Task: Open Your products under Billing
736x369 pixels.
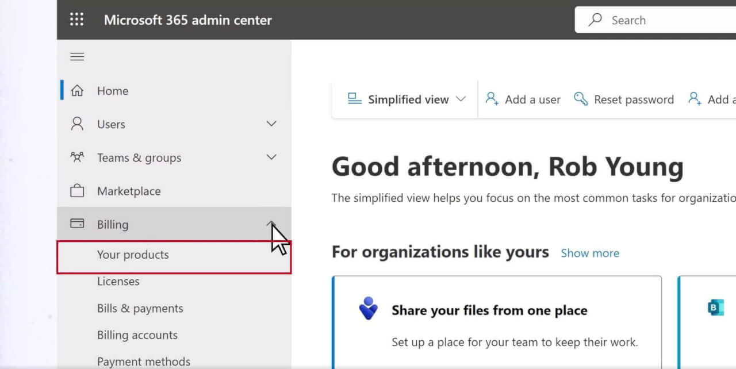Action: [x=133, y=255]
